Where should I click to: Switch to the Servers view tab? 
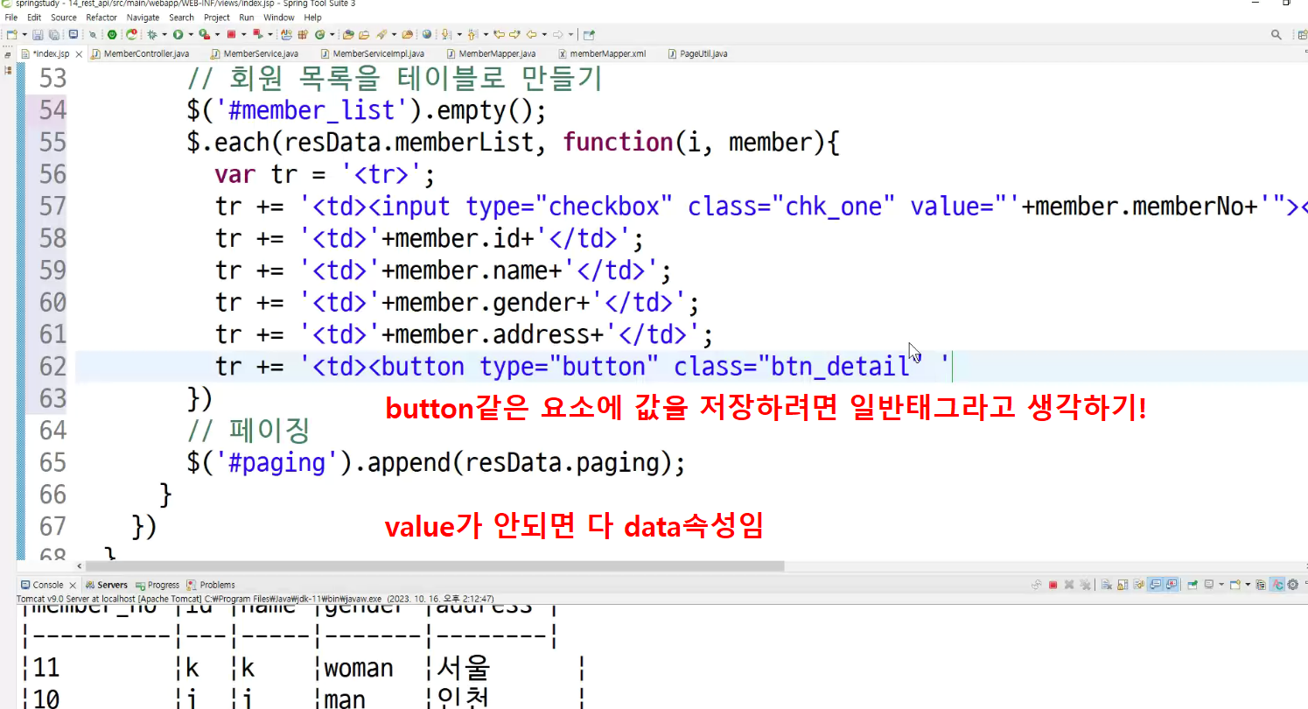tap(107, 585)
